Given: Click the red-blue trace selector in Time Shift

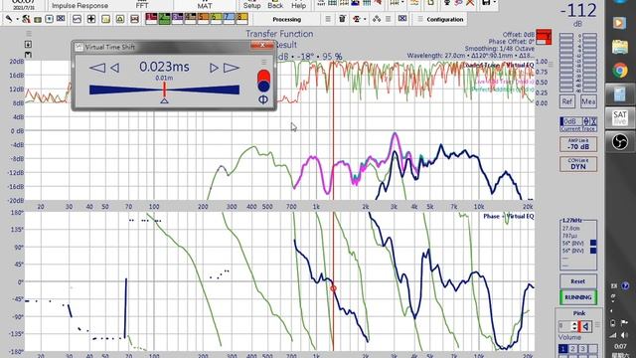Looking at the screenshot, I should 263,81.
